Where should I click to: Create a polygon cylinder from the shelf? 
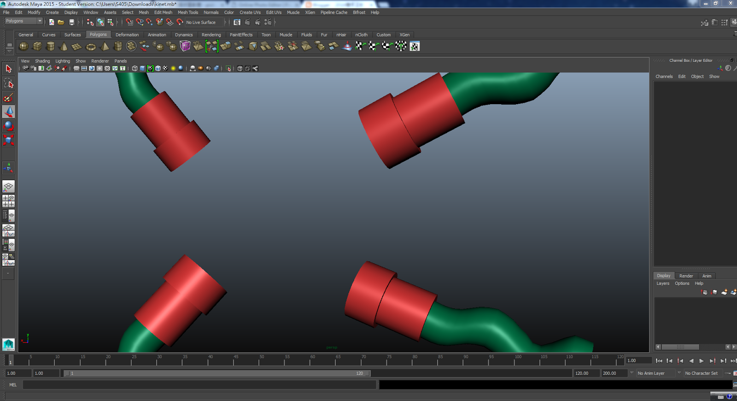pos(51,46)
